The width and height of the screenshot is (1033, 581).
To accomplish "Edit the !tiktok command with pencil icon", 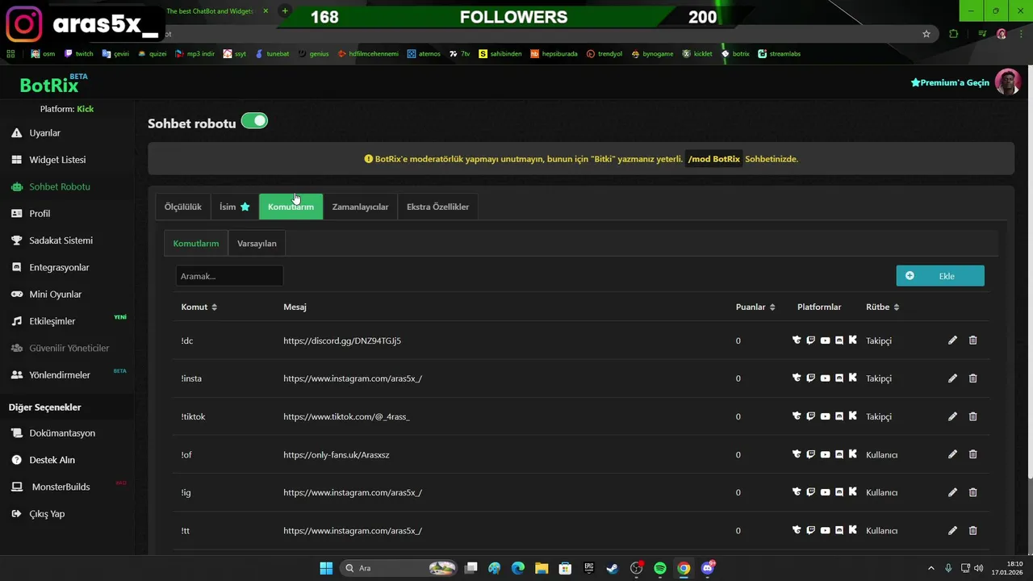I will [952, 416].
